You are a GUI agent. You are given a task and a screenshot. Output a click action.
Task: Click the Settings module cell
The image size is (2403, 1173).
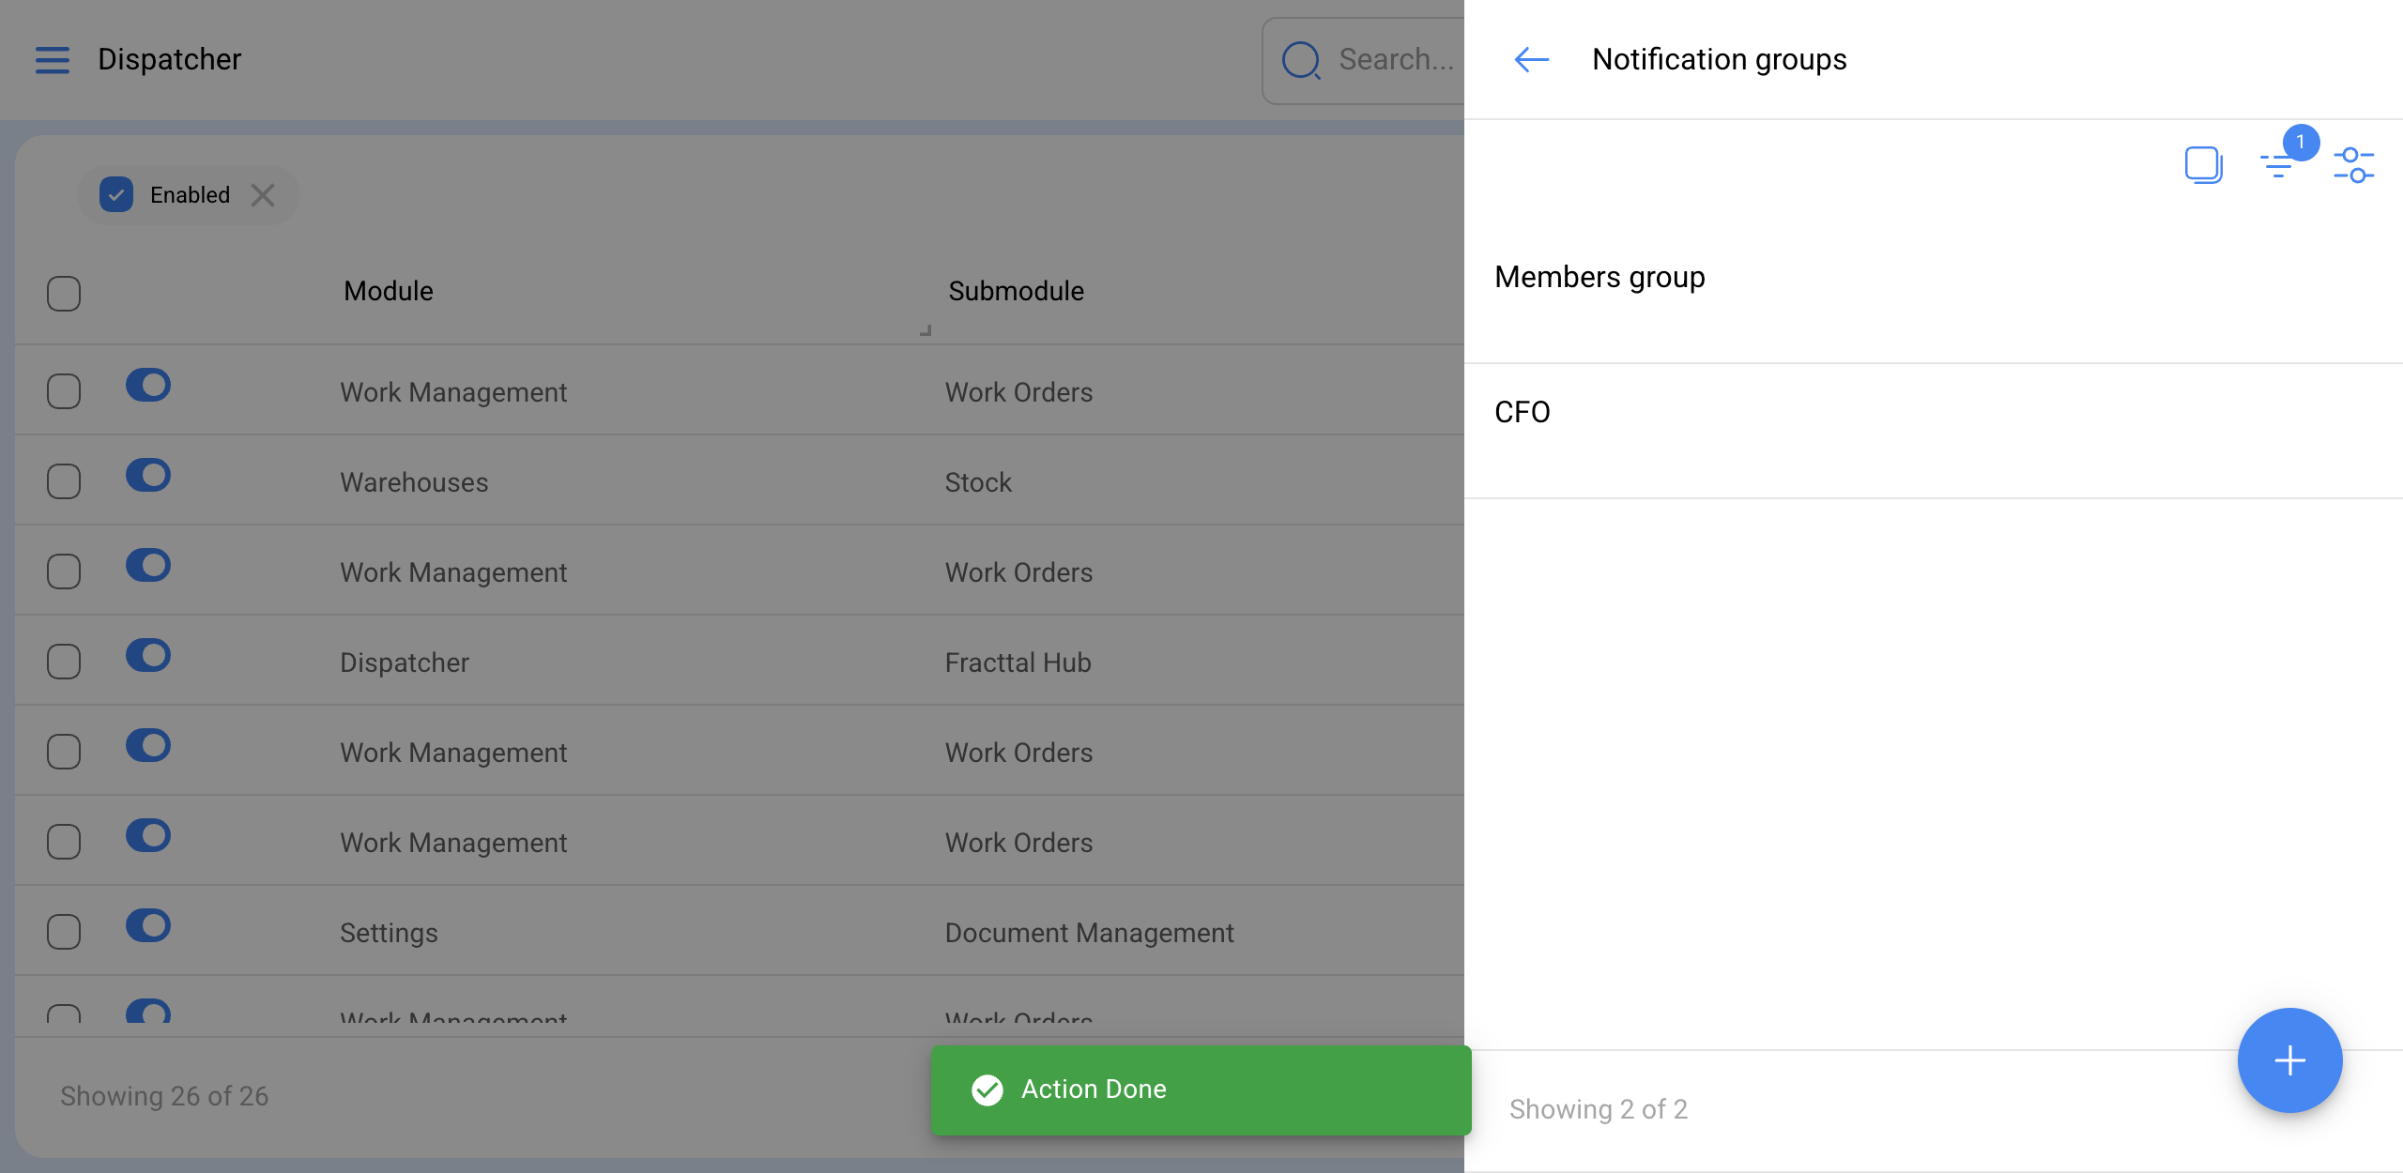389,933
